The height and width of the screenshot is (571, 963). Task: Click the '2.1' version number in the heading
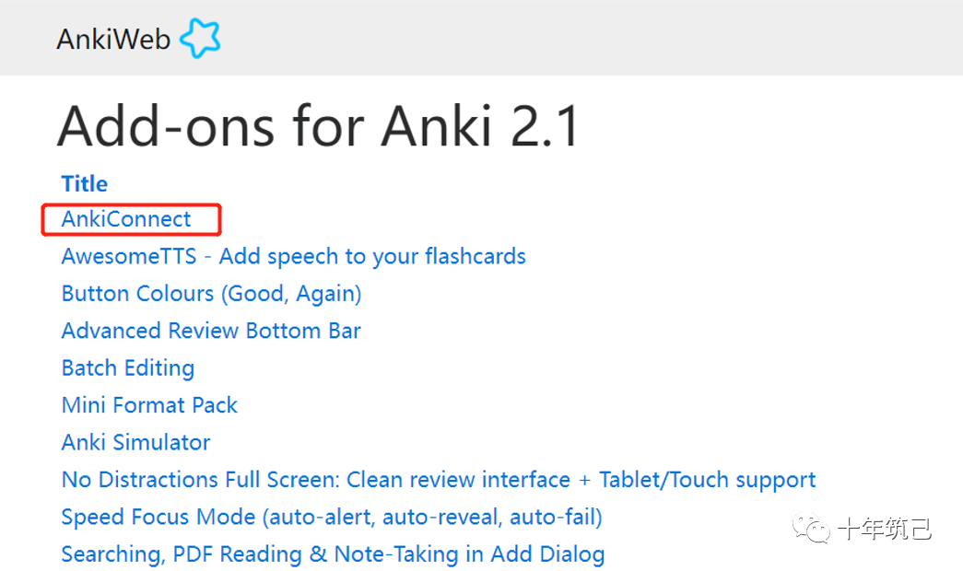click(546, 126)
